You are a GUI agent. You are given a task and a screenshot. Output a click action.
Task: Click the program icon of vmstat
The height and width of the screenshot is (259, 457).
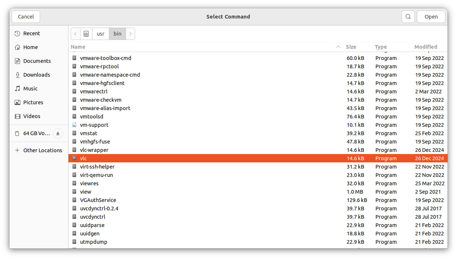tap(74, 133)
